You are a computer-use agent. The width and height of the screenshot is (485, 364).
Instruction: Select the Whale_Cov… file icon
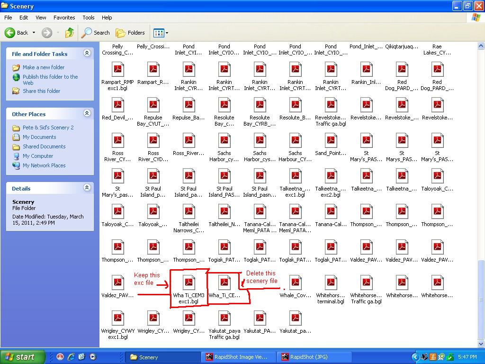point(296,282)
